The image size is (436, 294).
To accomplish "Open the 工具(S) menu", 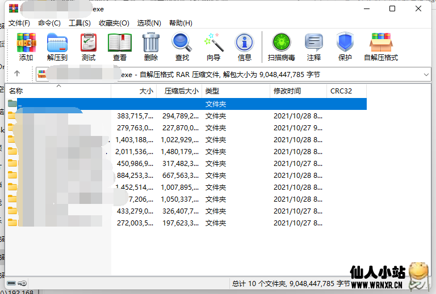I will click(x=80, y=23).
